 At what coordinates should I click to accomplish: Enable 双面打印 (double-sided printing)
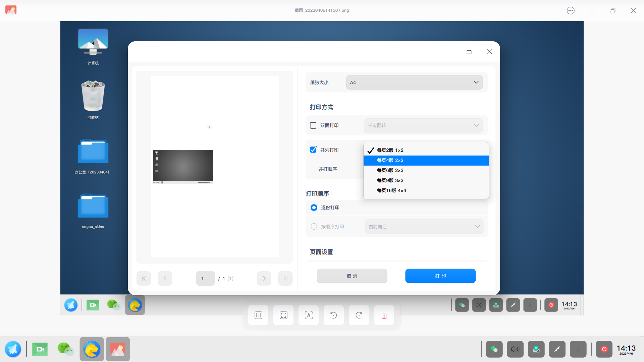pos(313,125)
